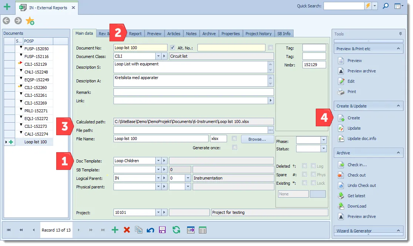413x246 pixels.
Task: Go back with the left arrow icon
Action: click(x=6, y=21)
